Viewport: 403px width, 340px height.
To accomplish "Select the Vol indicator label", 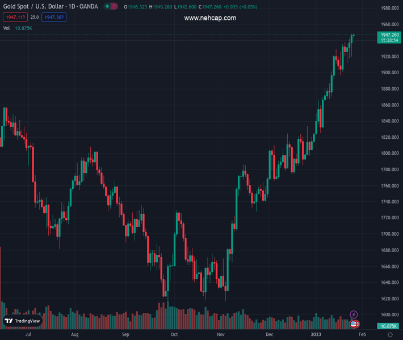I will [x=7, y=28].
